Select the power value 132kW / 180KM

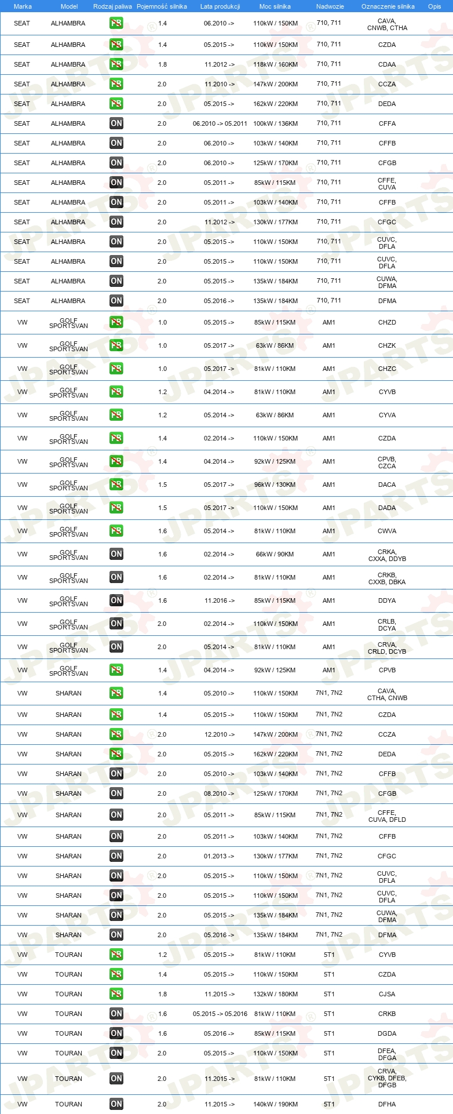276,994
